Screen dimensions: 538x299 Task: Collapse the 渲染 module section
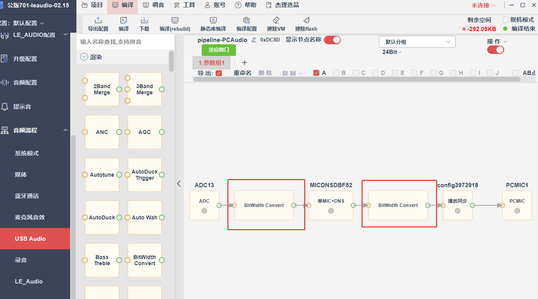pyautogui.click(x=84, y=57)
